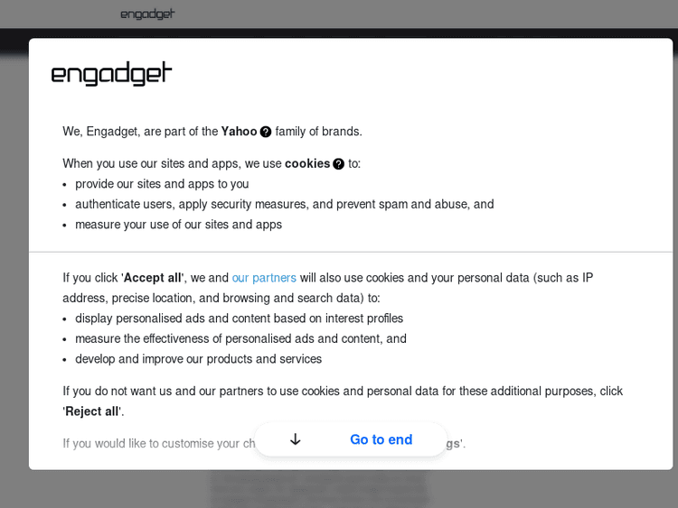Open the 'our partners' link
Image resolution: width=678 pixels, height=508 pixels.
264,278
